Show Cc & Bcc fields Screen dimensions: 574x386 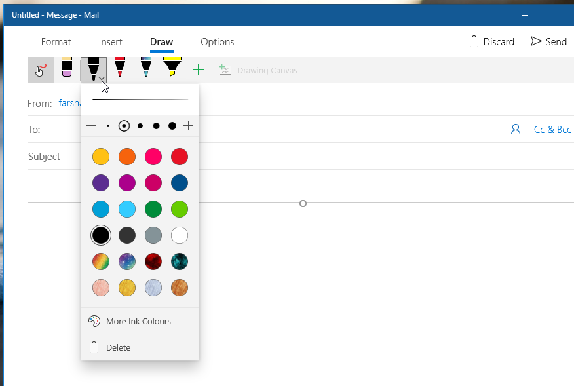point(552,130)
